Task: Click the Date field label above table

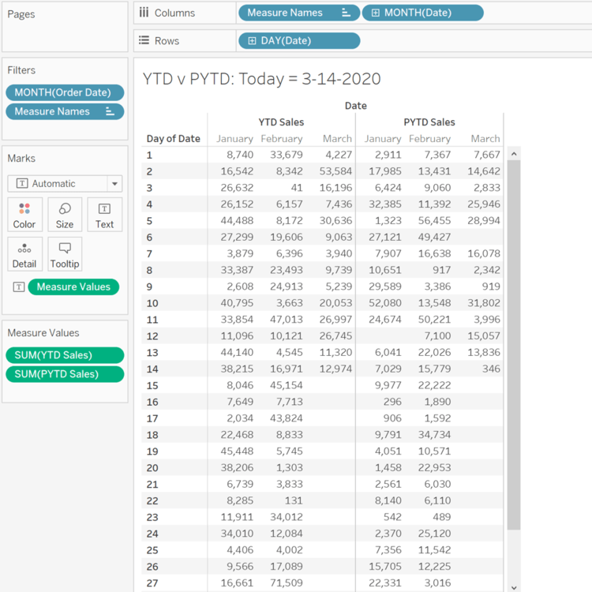Action: point(356,106)
